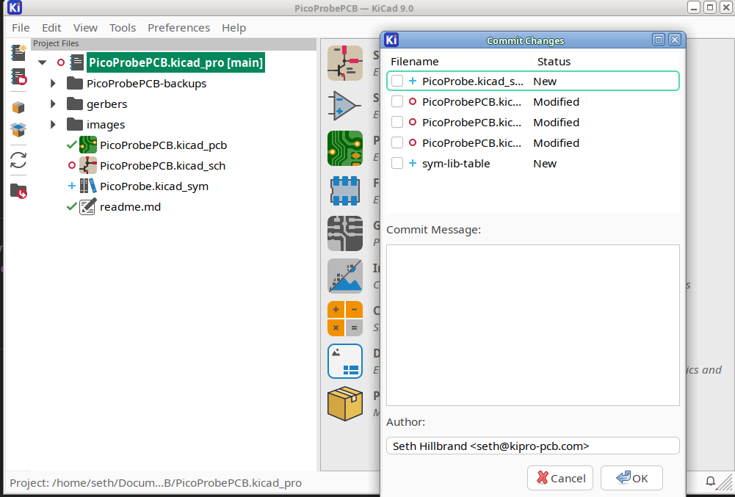Open the project directory in file explorer icon
735x497 pixels.
tap(18, 191)
